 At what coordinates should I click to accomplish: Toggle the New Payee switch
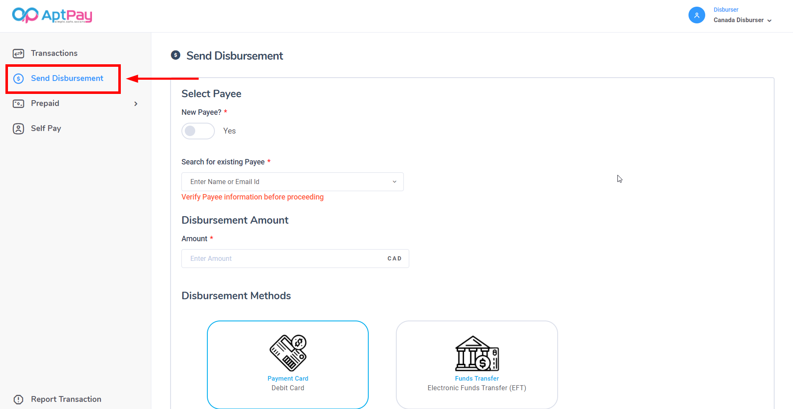(x=198, y=131)
